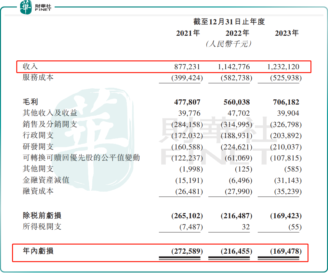Click the 人民幣千元 unit label

229,44
